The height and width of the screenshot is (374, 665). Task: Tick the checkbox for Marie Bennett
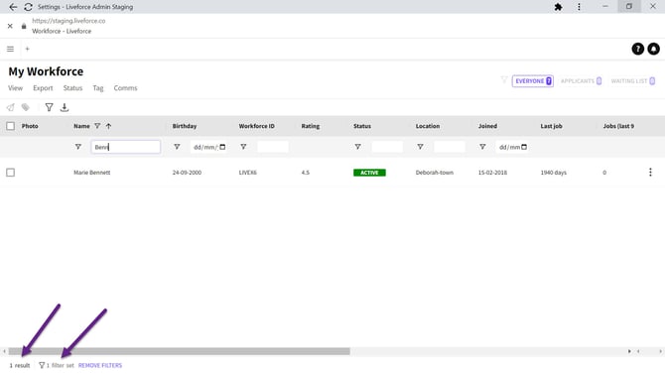(11, 173)
